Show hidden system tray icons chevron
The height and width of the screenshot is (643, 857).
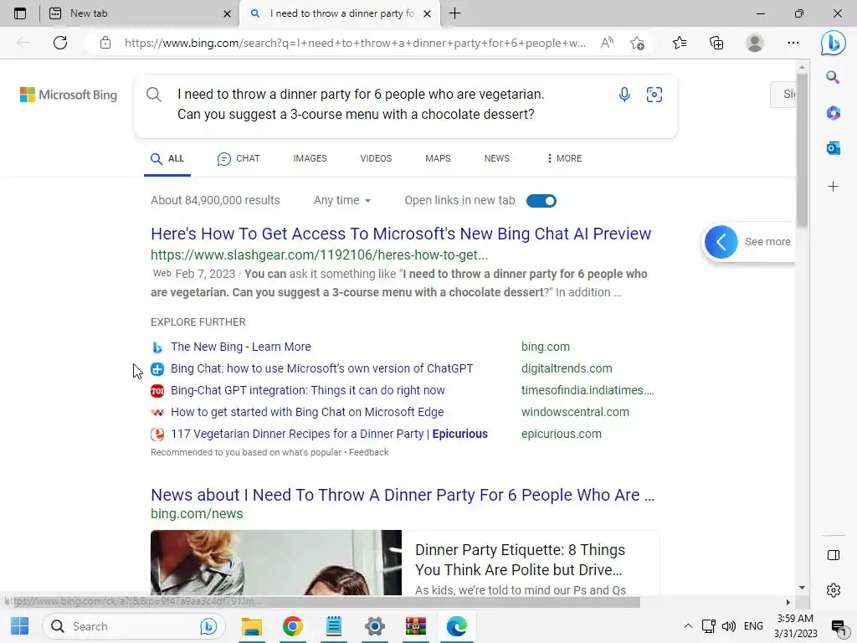pyautogui.click(x=688, y=626)
